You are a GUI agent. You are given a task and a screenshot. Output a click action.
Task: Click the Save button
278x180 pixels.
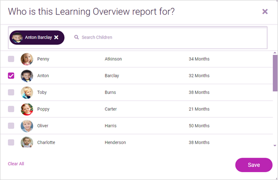254,165
